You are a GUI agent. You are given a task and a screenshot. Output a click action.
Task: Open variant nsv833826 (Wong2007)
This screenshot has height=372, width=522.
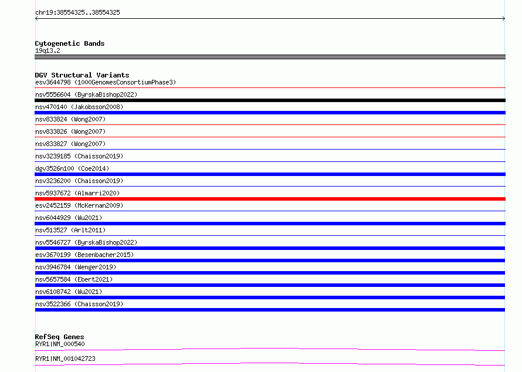click(x=70, y=131)
